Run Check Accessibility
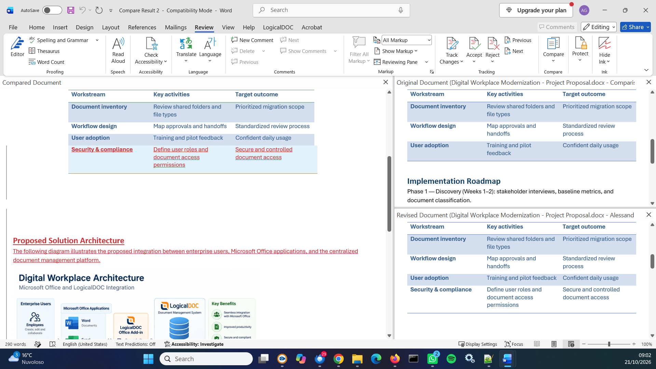The width and height of the screenshot is (656, 369). [151, 51]
